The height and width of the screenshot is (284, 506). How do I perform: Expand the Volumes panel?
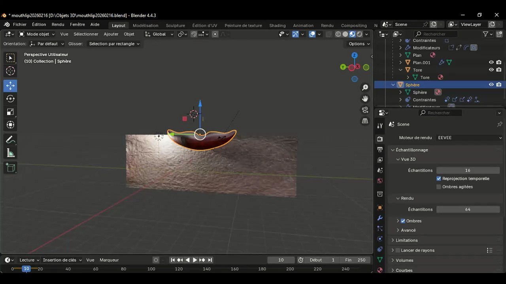tap(393, 260)
